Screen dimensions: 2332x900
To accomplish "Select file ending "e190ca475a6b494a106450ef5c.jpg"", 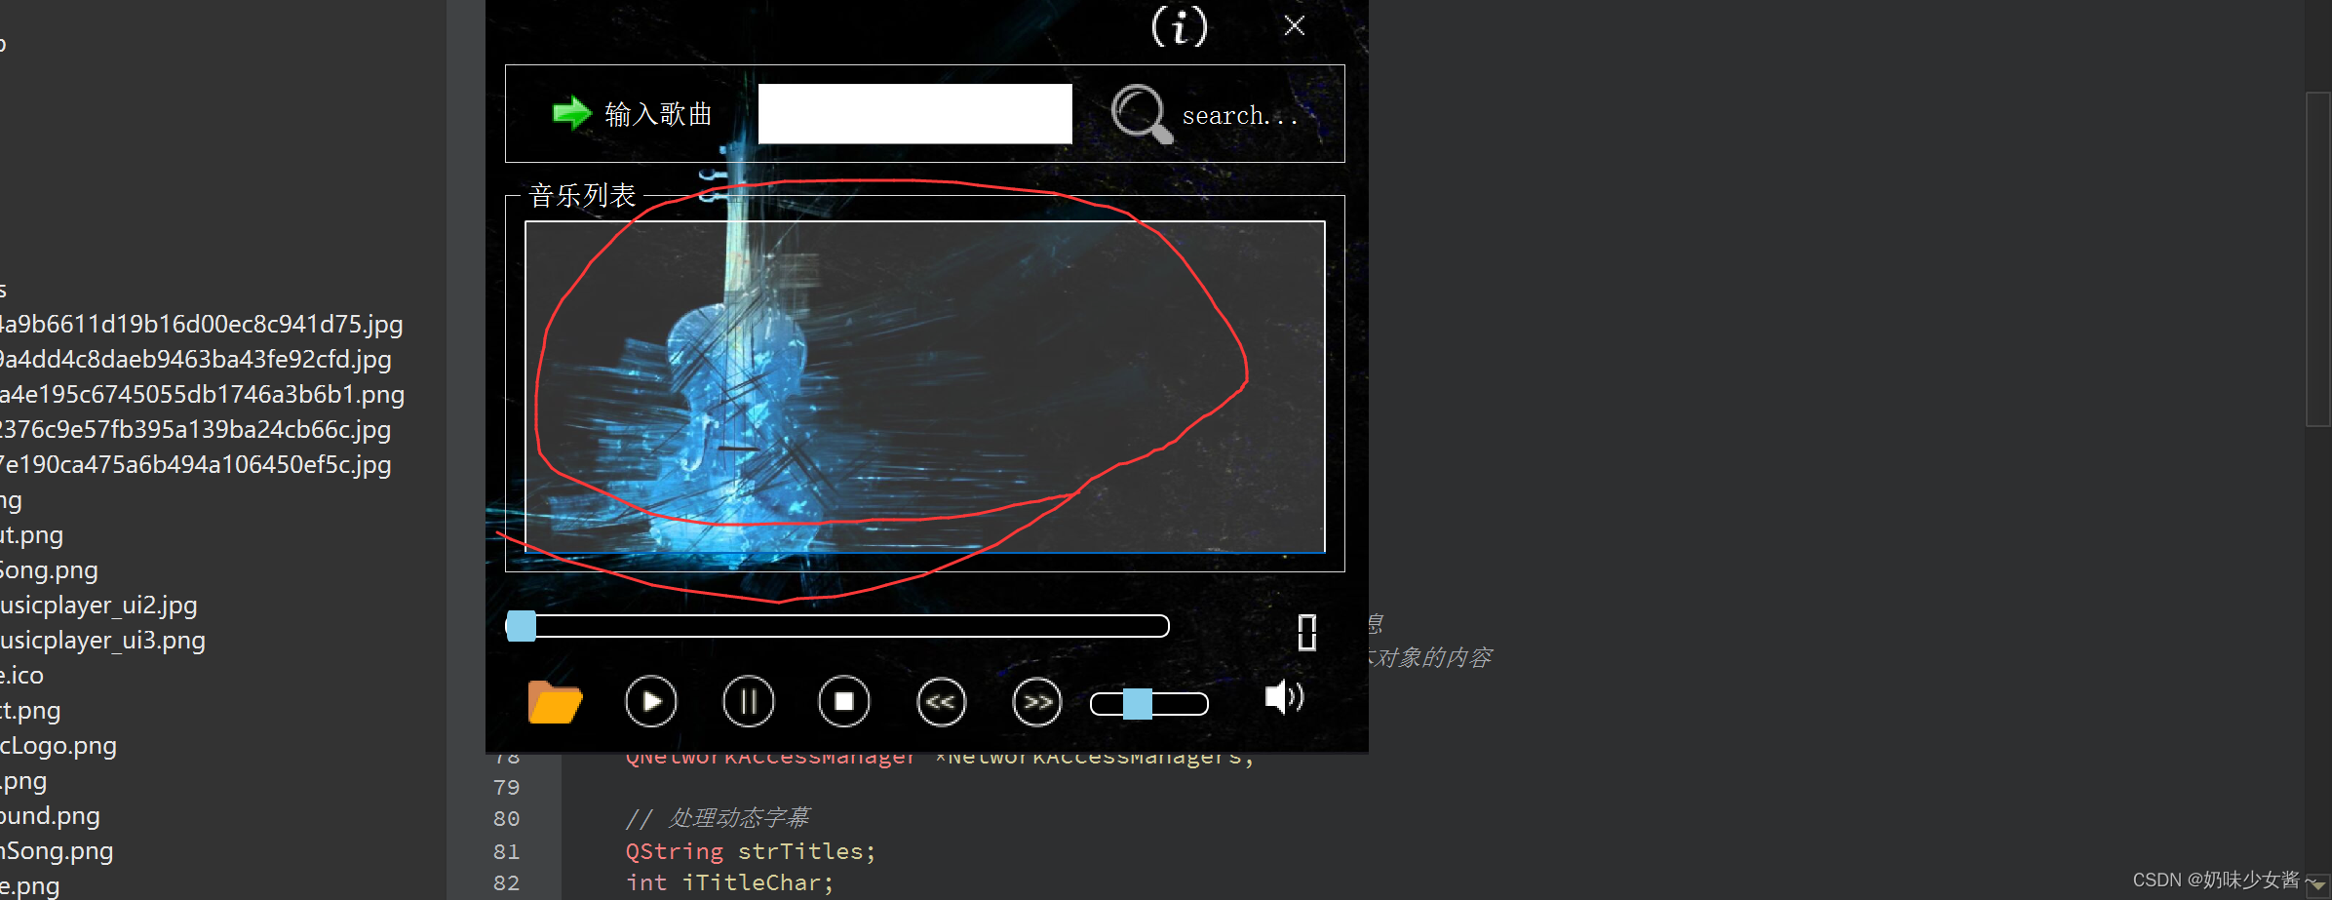I will point(195,464).
